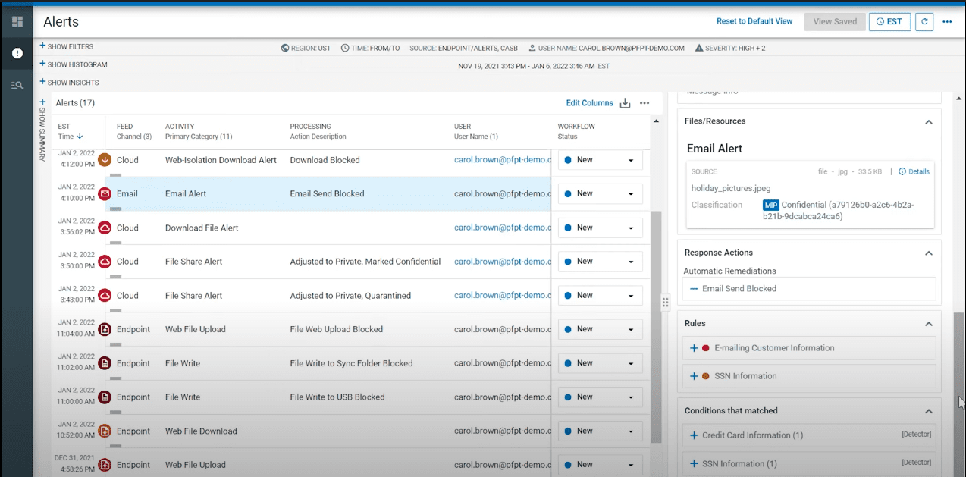Viewport: 966px width, 477px height.
Task: Click the Endpoint feed icon on Web File Upload row
Action: point(104,329)
